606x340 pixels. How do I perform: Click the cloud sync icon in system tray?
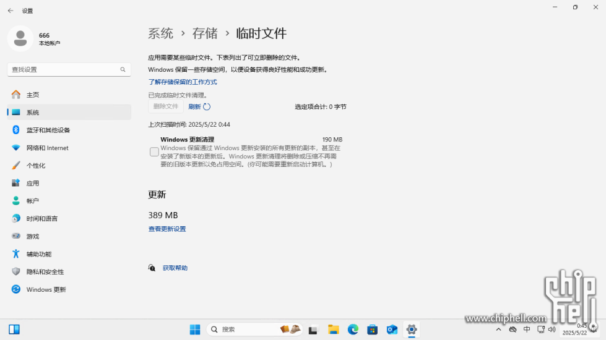[513, 329]
